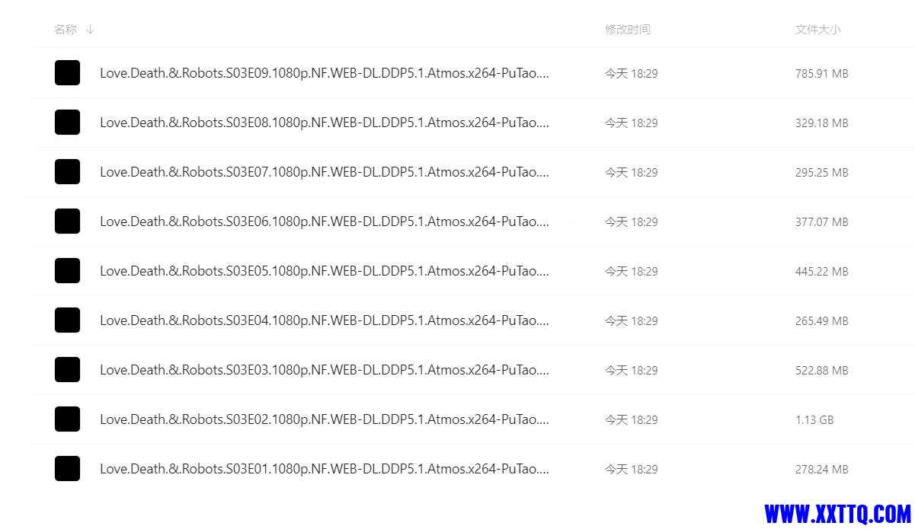Viewport: 915px width, 529px height.
Task: Click the file icon for S03E06
Action: tap(67, 221)
